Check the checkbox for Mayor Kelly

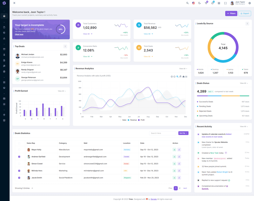tap(19, 149)
